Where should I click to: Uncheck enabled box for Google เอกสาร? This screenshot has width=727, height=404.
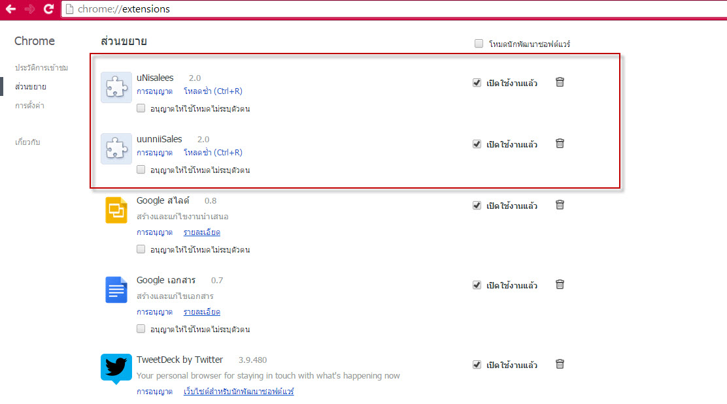click(477, 285)
